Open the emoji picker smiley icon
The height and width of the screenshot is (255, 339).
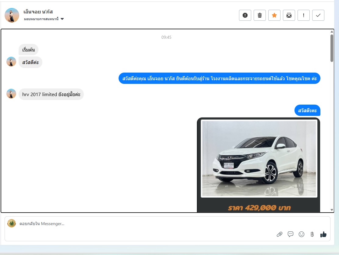point(302,234)
